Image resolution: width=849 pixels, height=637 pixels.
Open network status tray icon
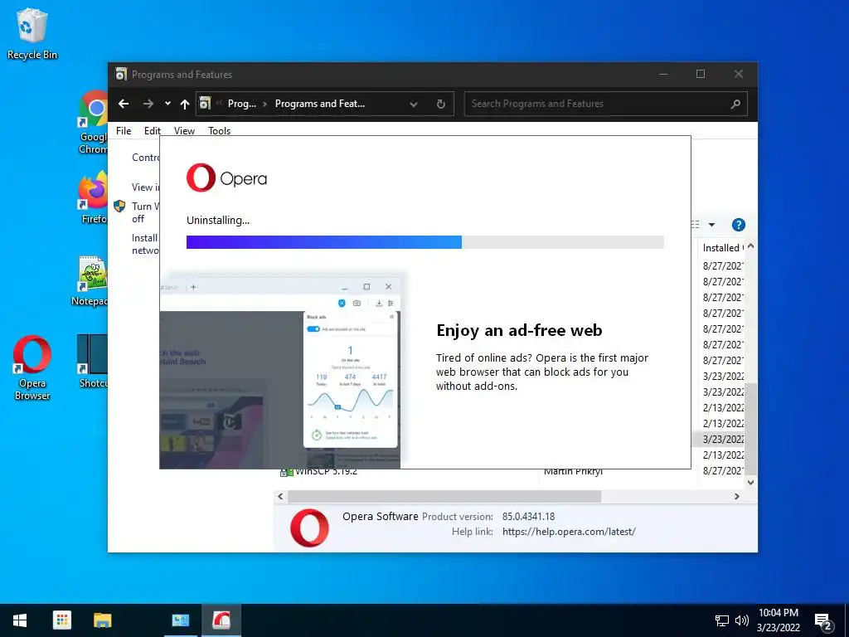pyautogui.click(x=722, y=620)
